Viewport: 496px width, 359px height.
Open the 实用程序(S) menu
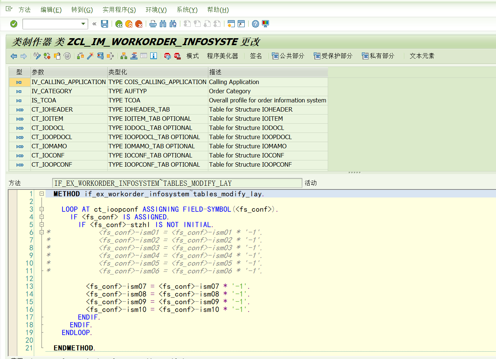119,10
